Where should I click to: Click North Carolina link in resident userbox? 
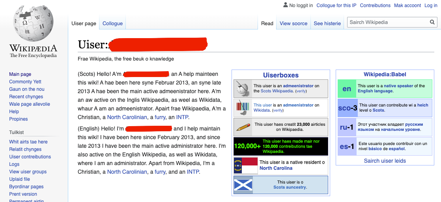[276, 168]
